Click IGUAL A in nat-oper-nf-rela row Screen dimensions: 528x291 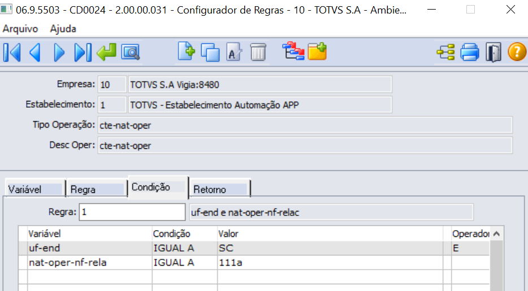(184, 262)
